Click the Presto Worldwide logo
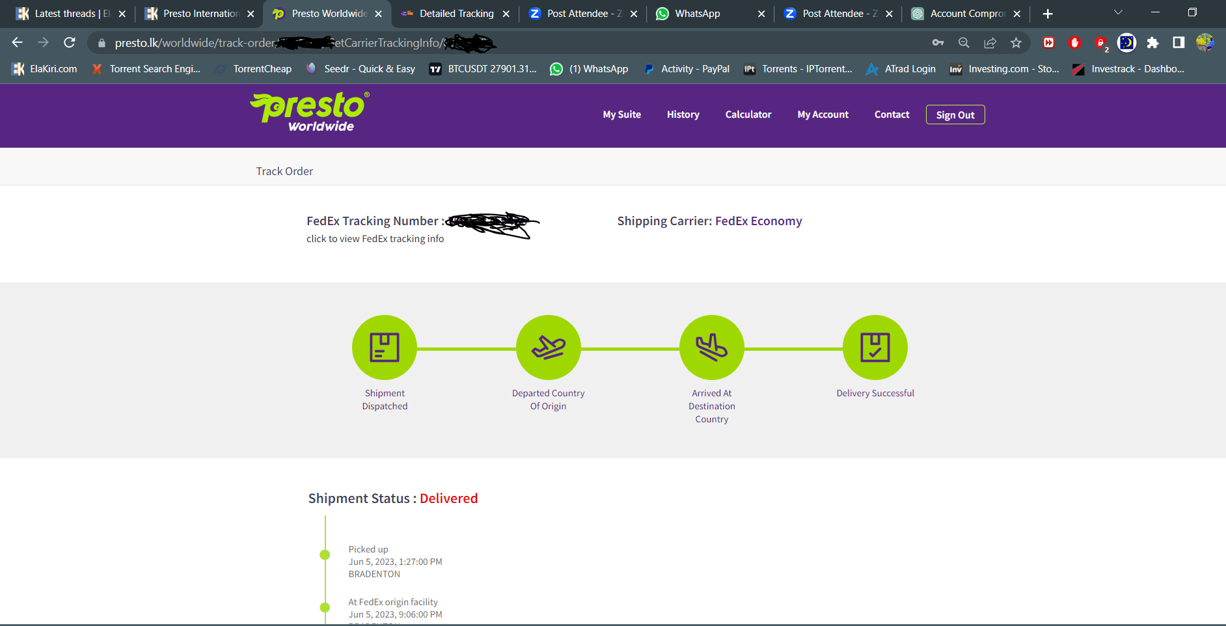The height and width of the screenshot is (626, 1226). (310, 113)
